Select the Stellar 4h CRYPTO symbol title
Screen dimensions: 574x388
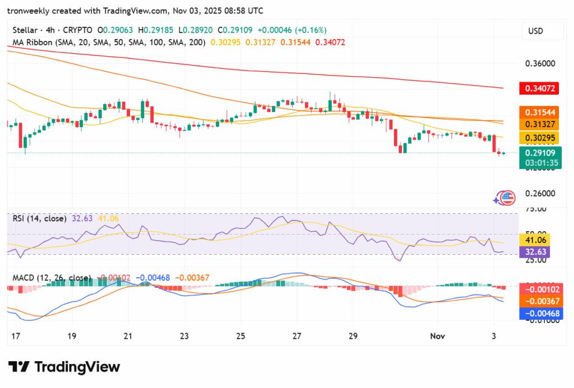click(x=53, y=30)
